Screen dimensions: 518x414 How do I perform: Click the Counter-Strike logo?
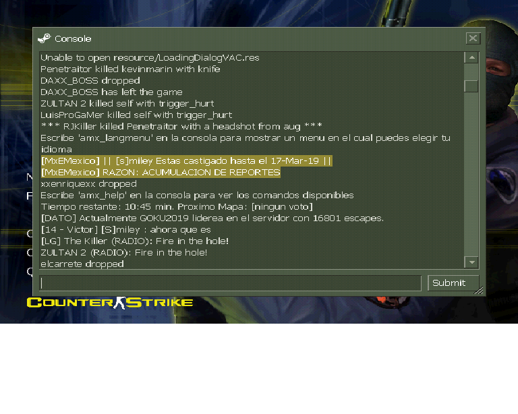coord(110,303)
